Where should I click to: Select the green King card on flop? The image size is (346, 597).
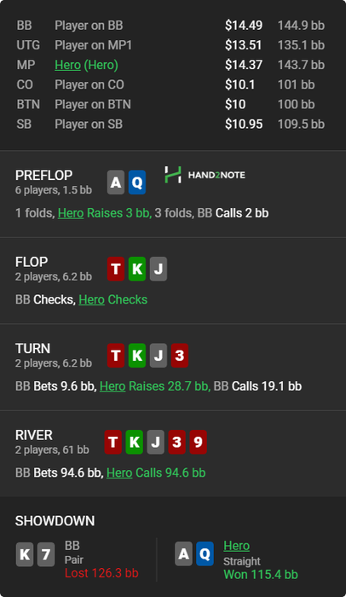(137, 269)
